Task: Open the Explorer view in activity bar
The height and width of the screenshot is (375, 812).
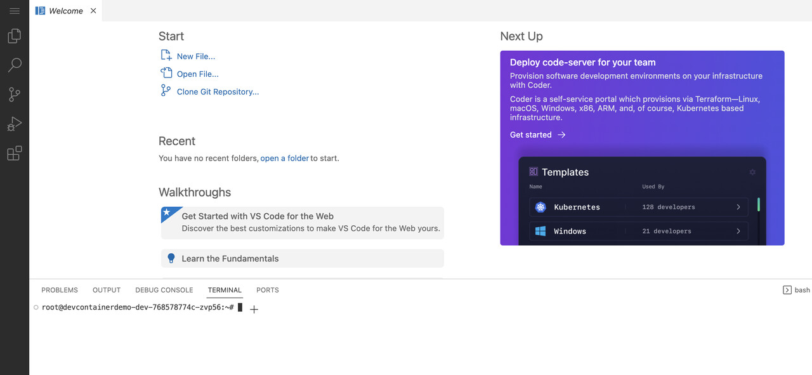Action: (x=15, y=36)
